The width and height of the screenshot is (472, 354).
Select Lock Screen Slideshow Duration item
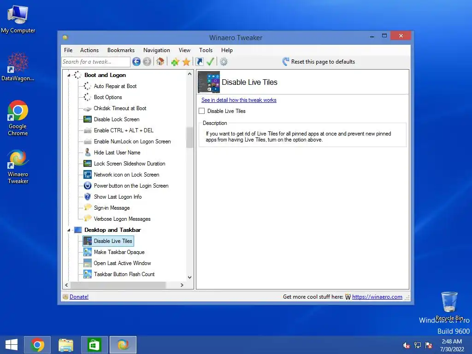point(130,164)
